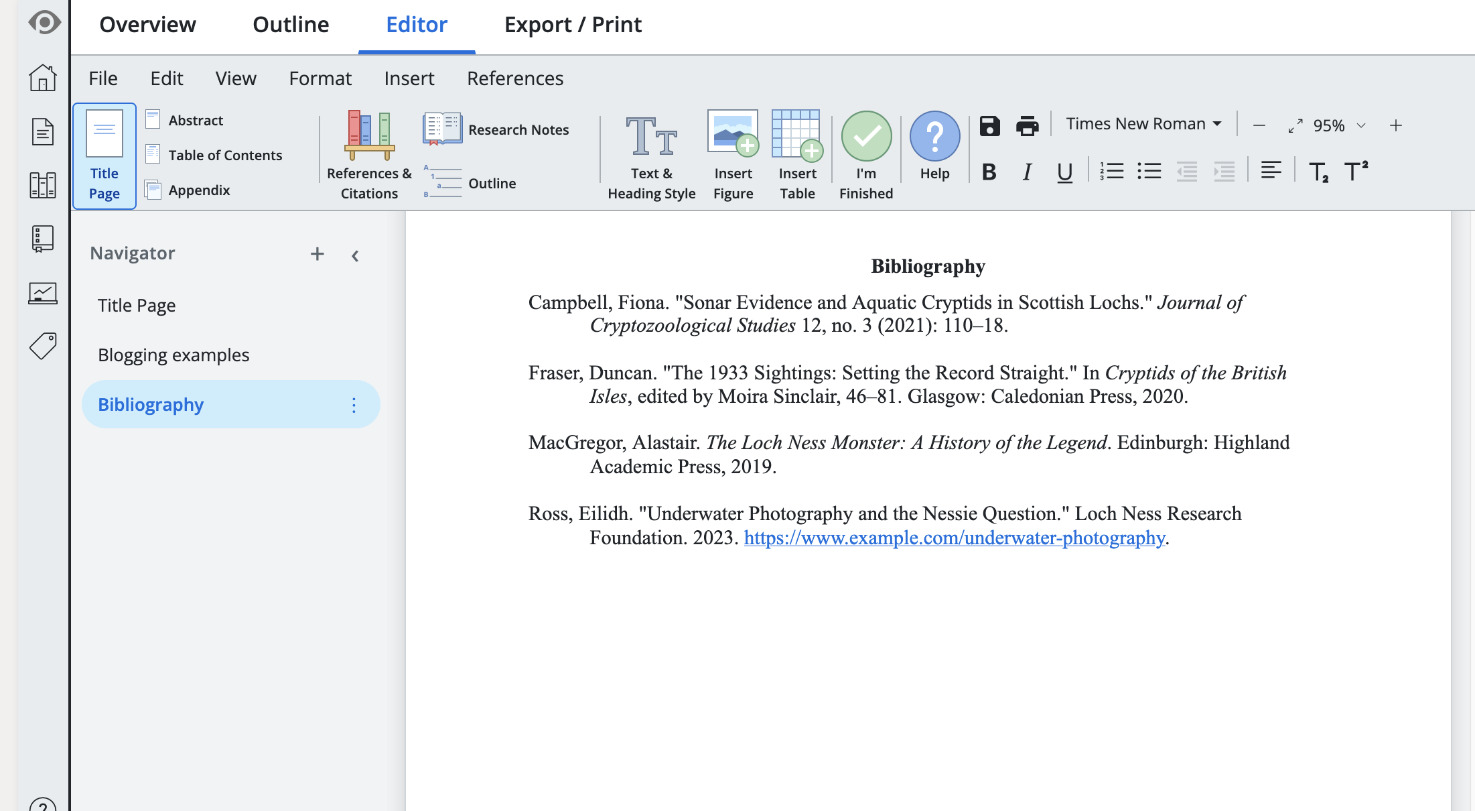The image size is (1475, 811).
Task: Switch to the Outline tab
Action: 291,25
